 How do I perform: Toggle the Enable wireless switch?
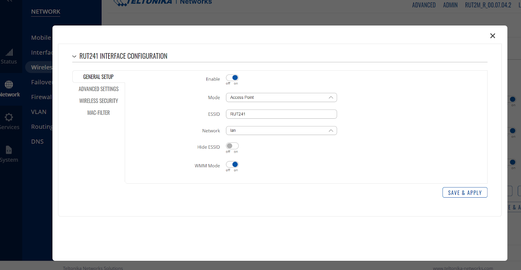point(232,78)
